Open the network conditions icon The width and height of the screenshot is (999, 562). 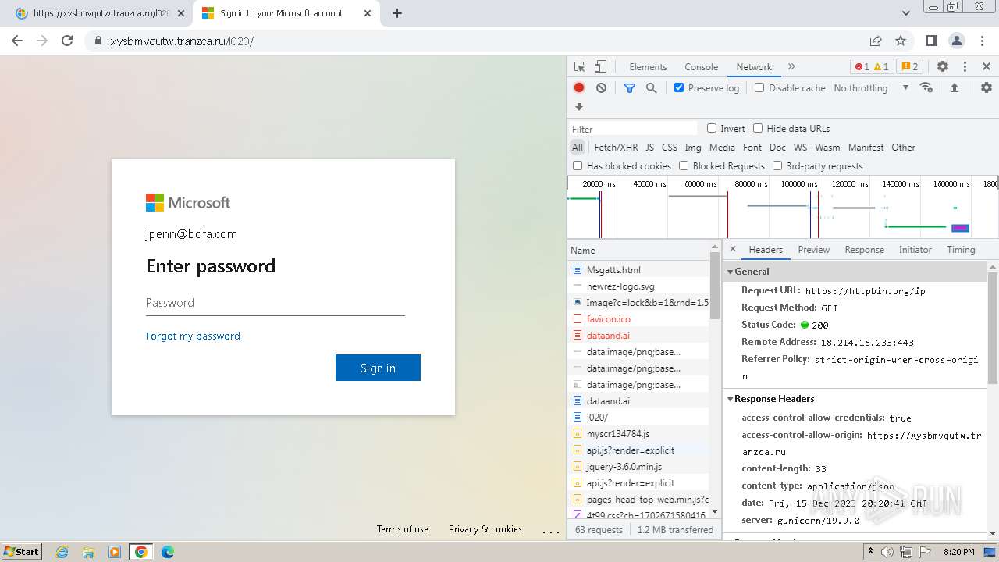tap(926, 87)
